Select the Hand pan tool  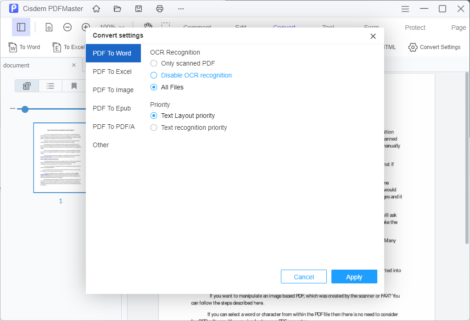[x=148, y=27]
